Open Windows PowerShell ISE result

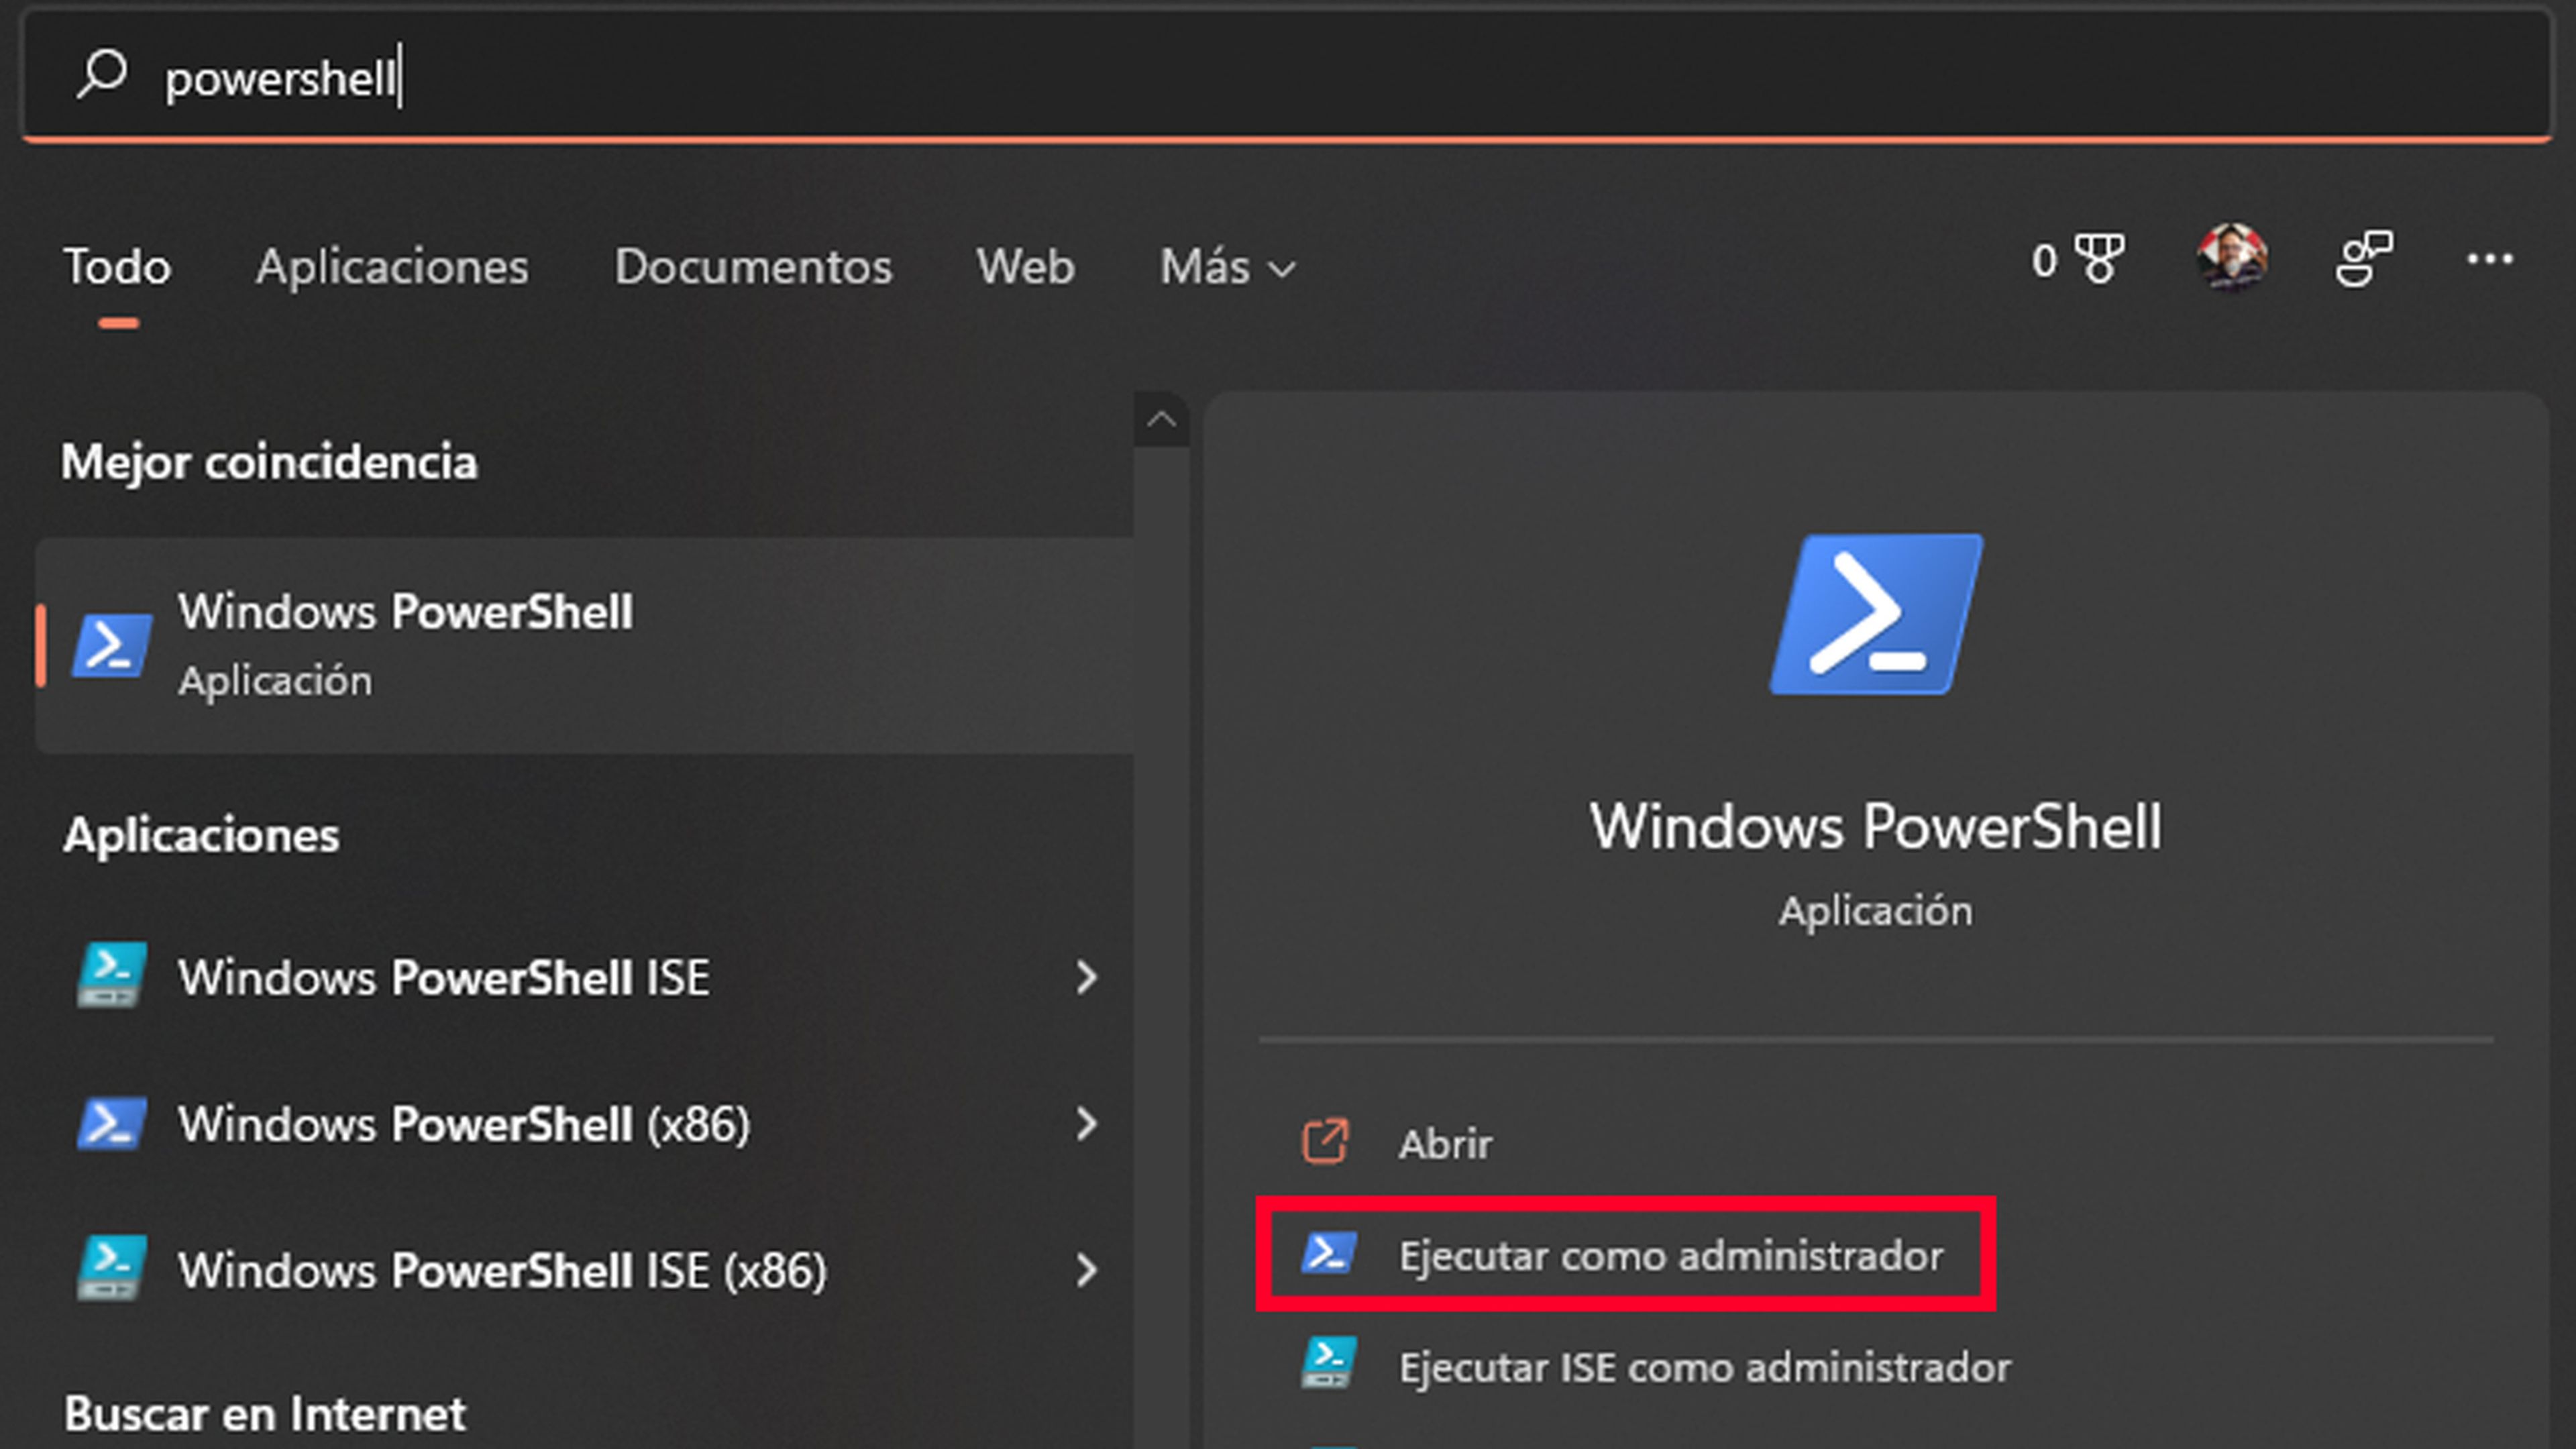pos(585,977)
